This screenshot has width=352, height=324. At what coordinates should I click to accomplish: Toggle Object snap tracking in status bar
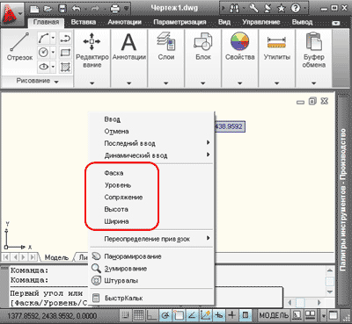(192, 315)
